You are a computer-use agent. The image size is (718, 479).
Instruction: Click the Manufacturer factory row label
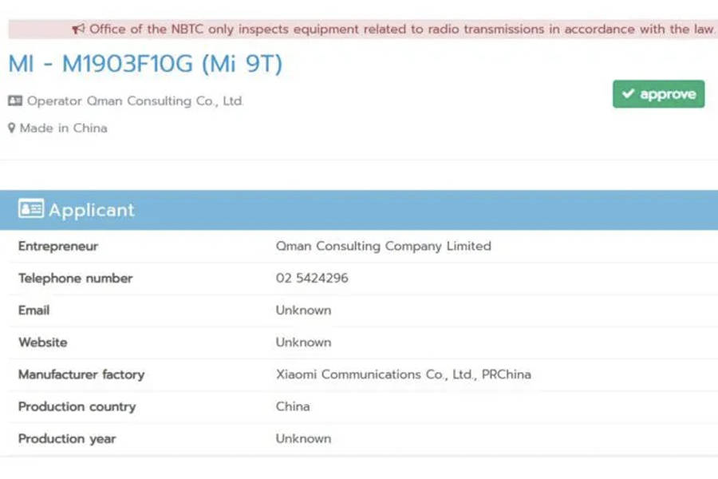pyautogui.click(x=81, y=374)
